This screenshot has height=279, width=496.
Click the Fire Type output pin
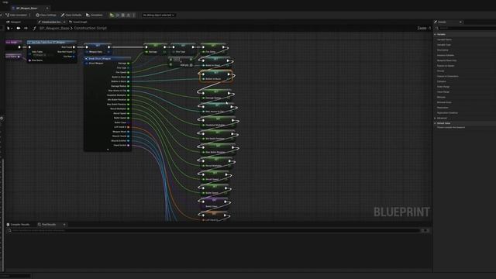click(128, 67)
